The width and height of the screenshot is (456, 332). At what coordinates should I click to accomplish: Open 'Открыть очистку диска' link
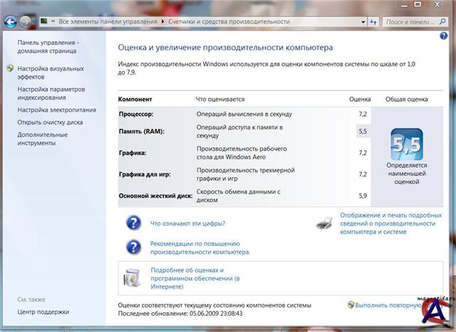pyautogui.click(x=50, y=122)
